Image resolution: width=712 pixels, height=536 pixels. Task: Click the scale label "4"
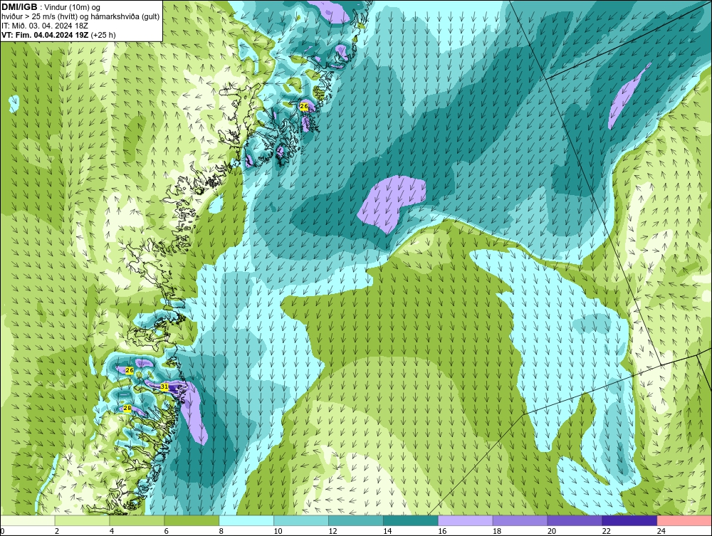[x=112, y=531]
